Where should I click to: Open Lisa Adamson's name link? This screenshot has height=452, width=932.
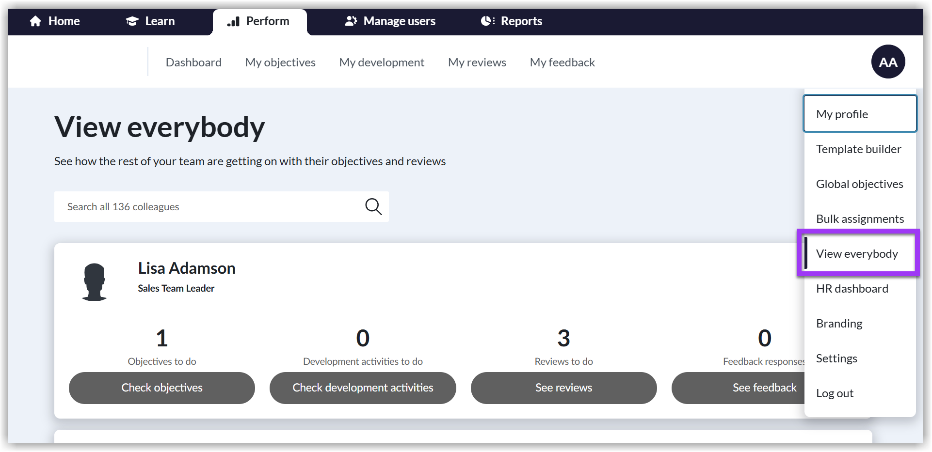coord(187,268)
